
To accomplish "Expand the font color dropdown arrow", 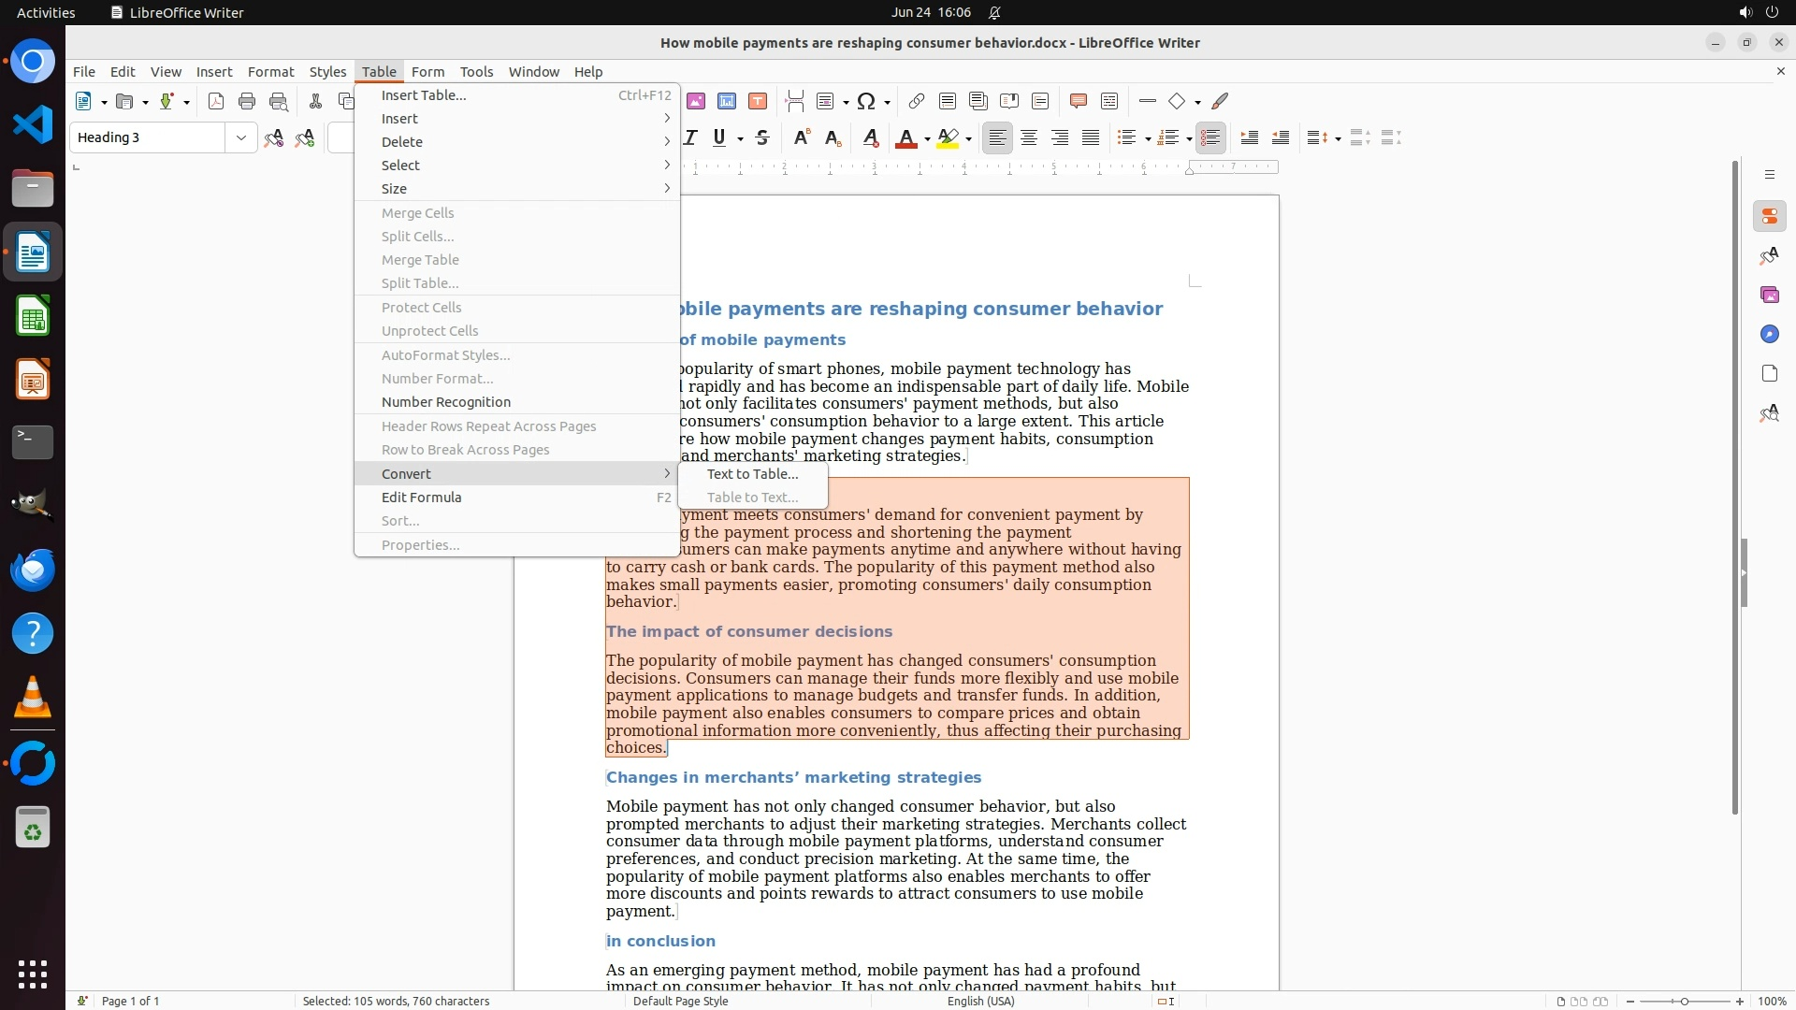I will click(927, 139).
